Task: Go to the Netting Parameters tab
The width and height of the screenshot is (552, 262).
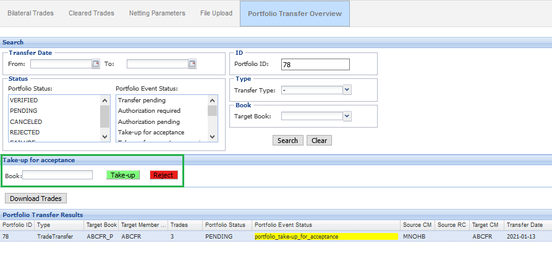Action: 157,13
